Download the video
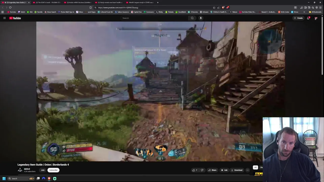The image size is (324, 182). tap(237, 170)
